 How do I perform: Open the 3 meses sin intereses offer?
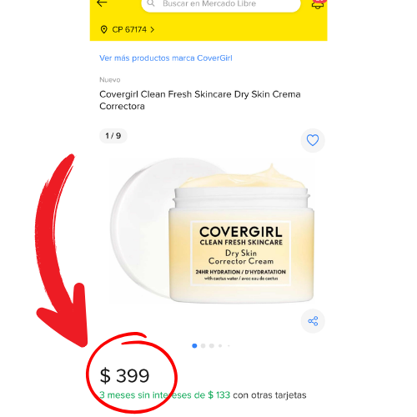click(x=165, y=395)
